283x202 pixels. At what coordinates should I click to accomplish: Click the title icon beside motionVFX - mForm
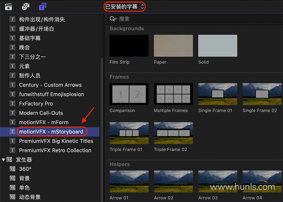point(12,122)
